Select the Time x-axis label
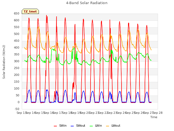Image resolution: width=174 pixels, height=131 pixels. (154, 117)
